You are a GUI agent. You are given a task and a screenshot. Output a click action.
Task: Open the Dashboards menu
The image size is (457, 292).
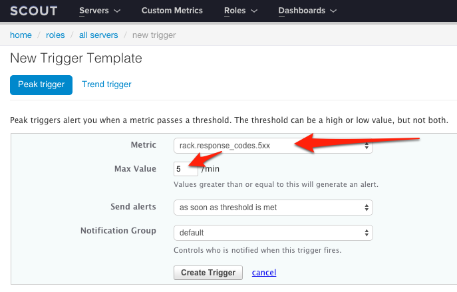(x=307, y=11)
